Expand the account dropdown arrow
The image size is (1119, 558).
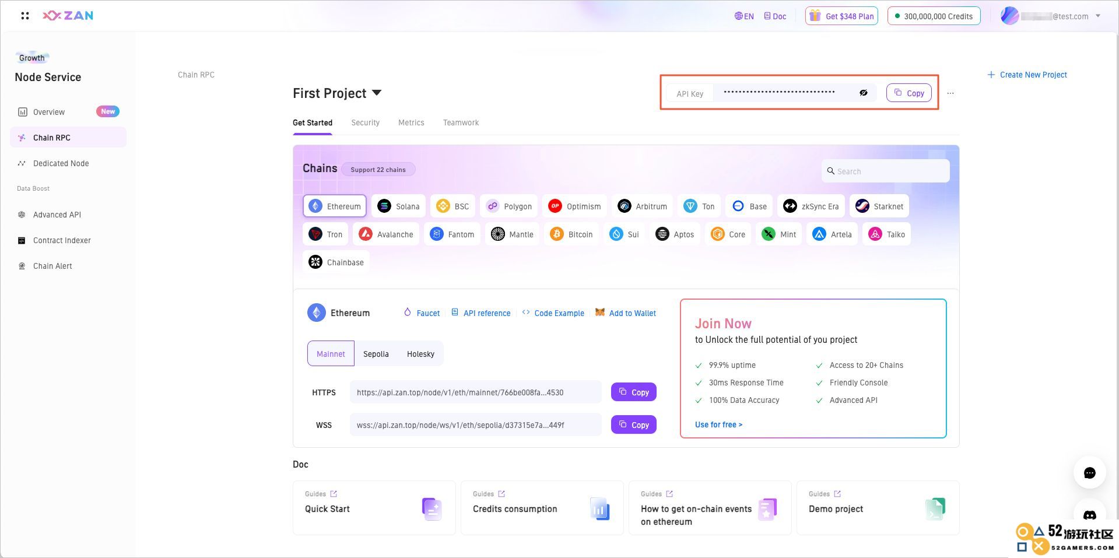click(x=1098, y=16)
